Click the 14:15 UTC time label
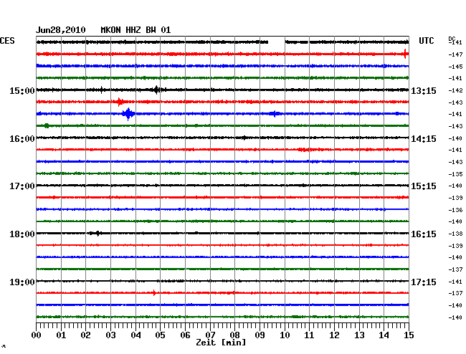Screen dimensions: 466x354 [424, 139]
